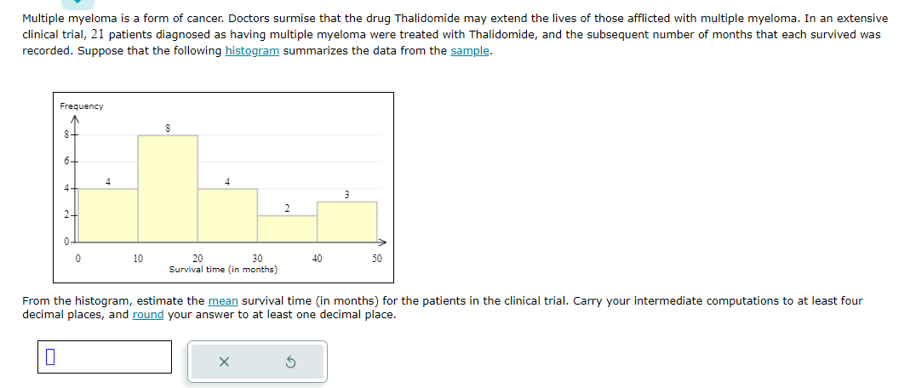Click the upward arrow on frequency axis
Image resolution: width=899 pixels, height=388 pixels.
coord(75,120)
